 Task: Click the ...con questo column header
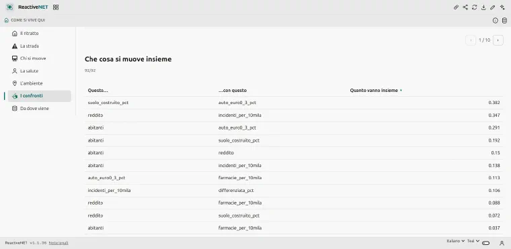click(233, 91)
